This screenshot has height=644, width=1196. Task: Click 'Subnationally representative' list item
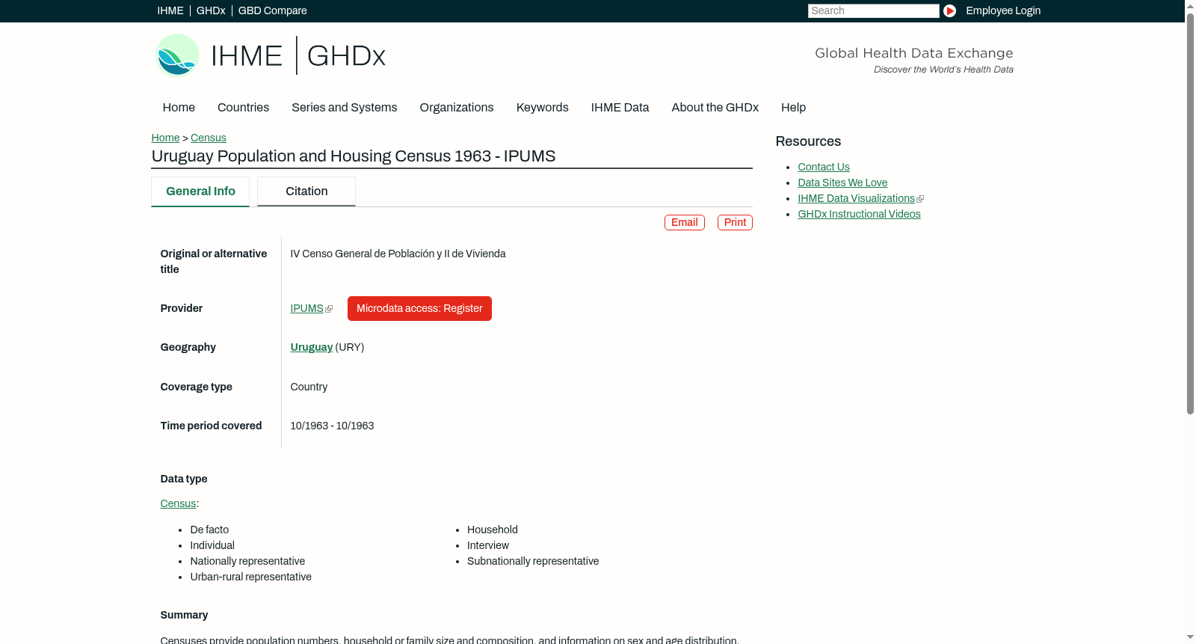pos(533,561)
